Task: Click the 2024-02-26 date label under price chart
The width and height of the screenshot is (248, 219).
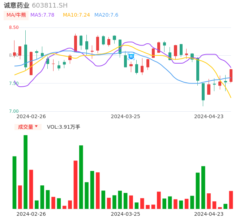Action: tap(31, 116)
